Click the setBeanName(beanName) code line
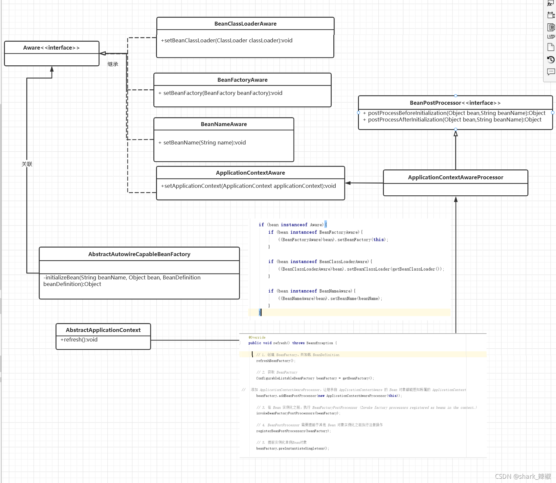 click(330, 298)
